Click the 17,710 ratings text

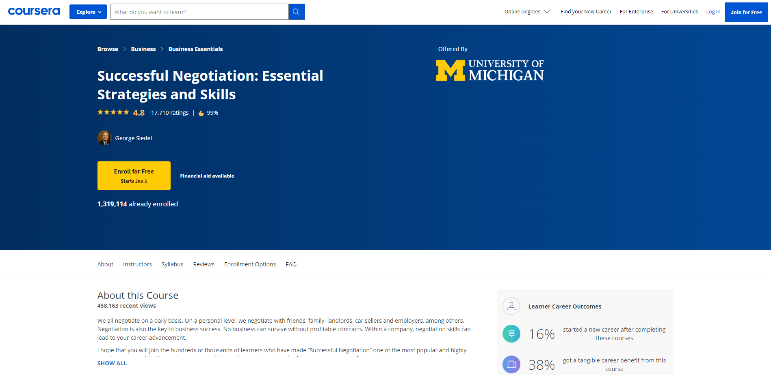(170, 113)
